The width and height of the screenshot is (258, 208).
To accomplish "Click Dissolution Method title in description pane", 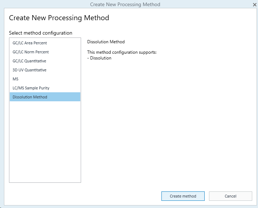I will pyautogui.click(x=106, y=42).
